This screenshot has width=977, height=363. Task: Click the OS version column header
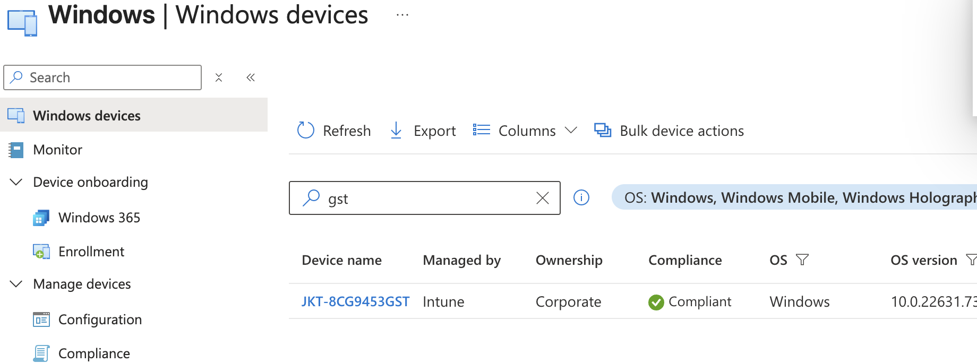tap(923, 260)
